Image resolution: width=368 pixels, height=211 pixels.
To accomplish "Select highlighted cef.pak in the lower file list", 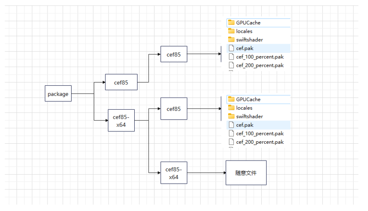I will pyautogui.click(x=245, y=125).
